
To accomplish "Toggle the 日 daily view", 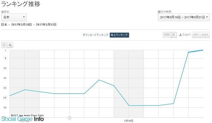I will tap(174, 35).
